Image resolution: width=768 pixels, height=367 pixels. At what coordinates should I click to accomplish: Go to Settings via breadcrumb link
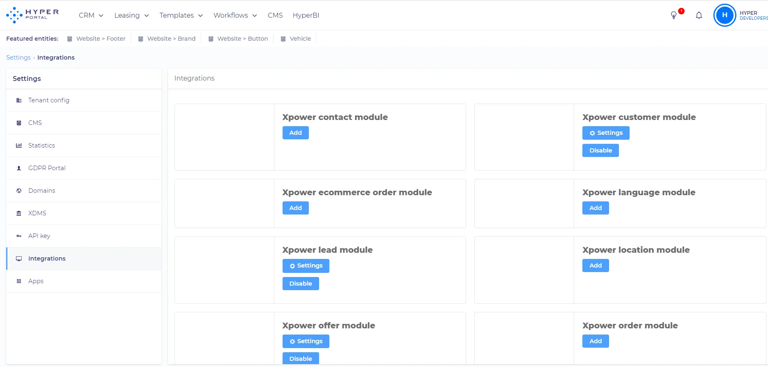pos(18,58)
